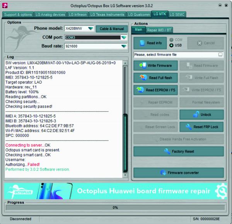Click the gear icon on Huawei banner
The width and height of the screenshot is (232, 224).
(x=221, y=191)
